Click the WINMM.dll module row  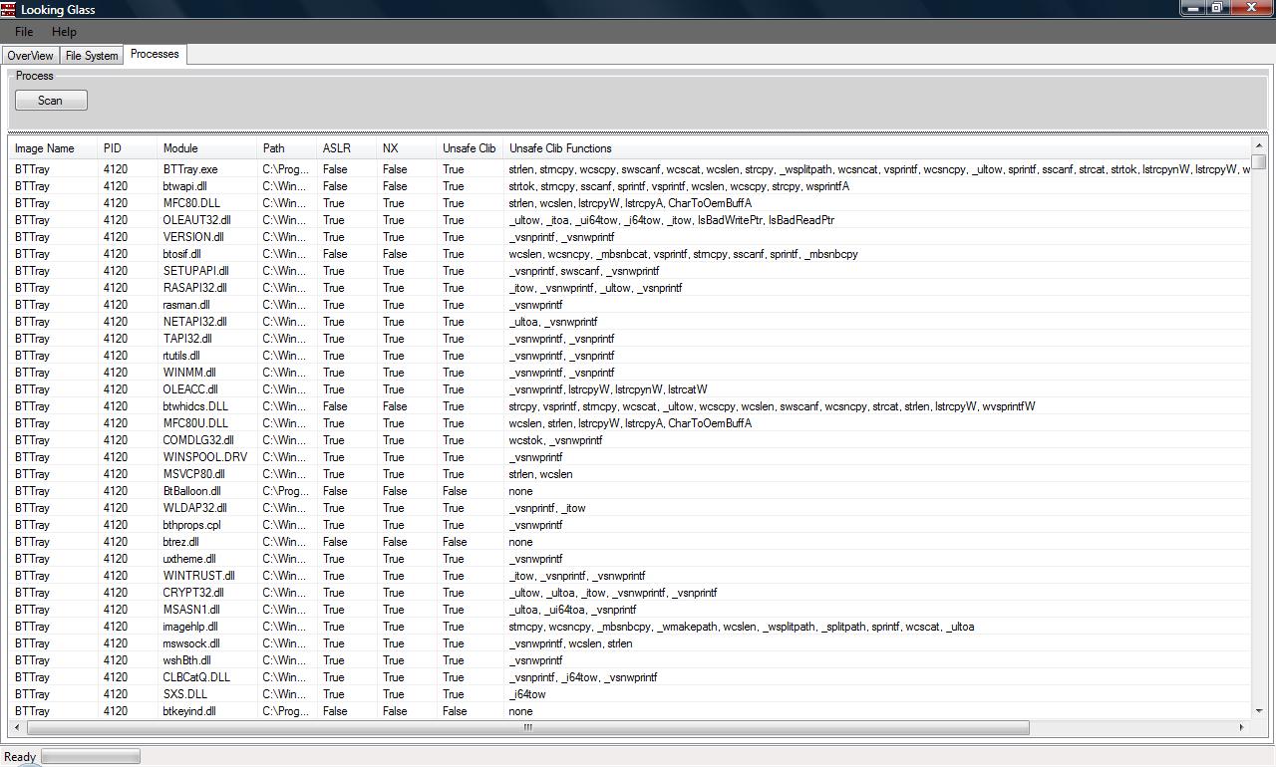[x=630, y=373]
